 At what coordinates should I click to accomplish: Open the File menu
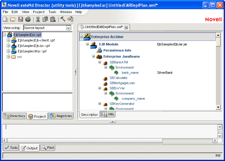[5, 12]
